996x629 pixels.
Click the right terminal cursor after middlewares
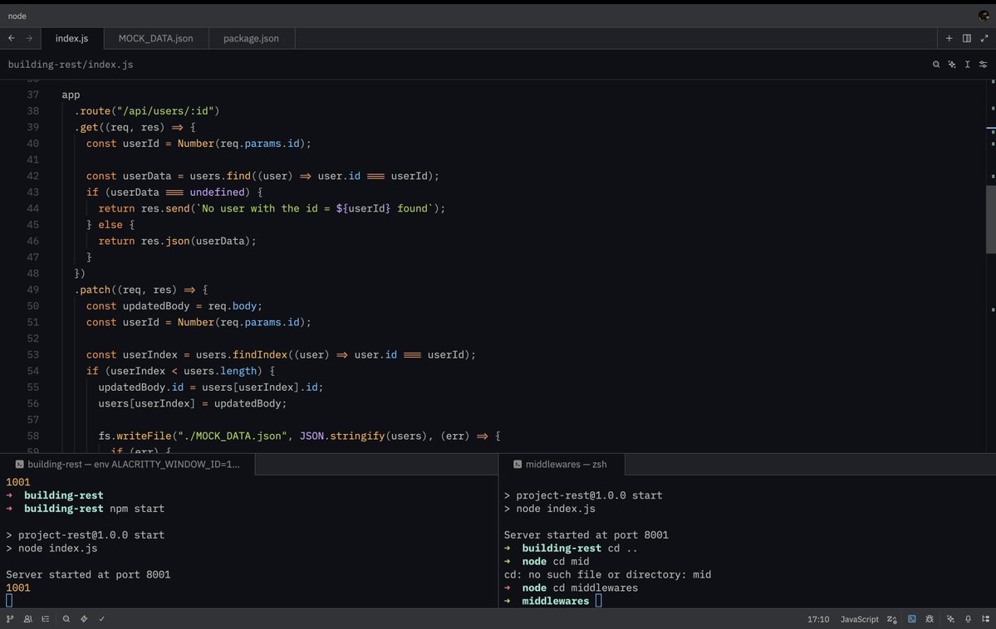click(598, 601)
